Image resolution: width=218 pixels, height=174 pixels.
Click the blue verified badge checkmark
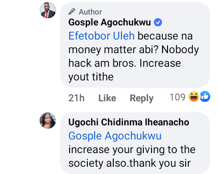tap(158, 22)
